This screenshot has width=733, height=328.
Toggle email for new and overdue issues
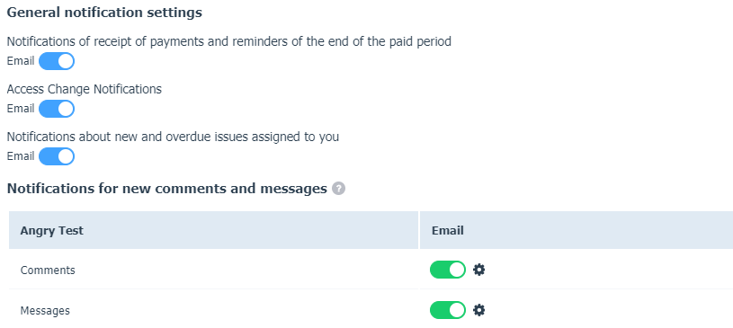(57, 156)
